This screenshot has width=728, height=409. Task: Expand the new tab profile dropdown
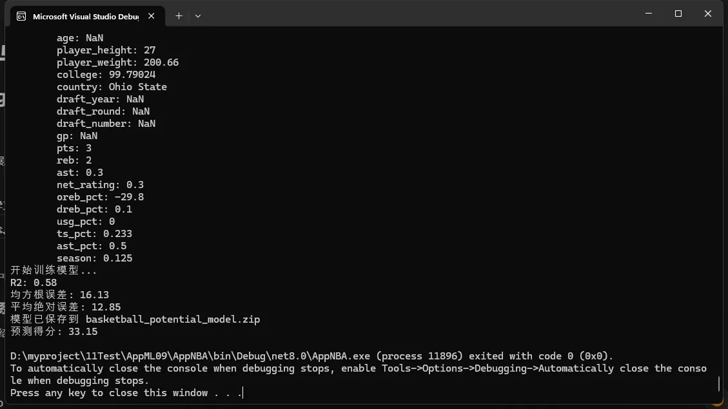point(198,16)
